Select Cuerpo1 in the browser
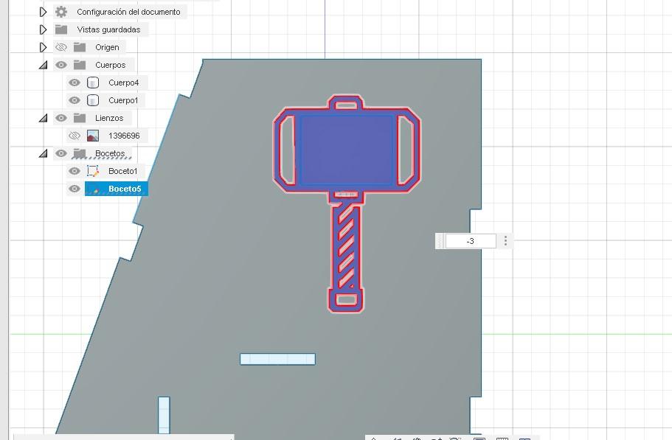Viewport: 672px width, 440px height. pos(123,100)
